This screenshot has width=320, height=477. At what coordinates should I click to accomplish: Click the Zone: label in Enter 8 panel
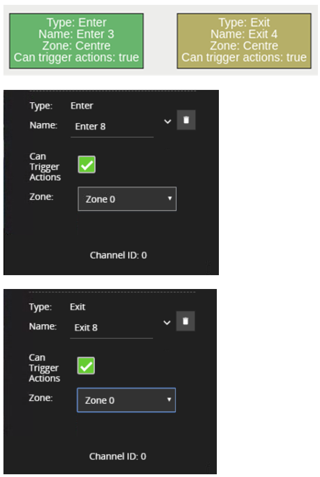(42, 196)
